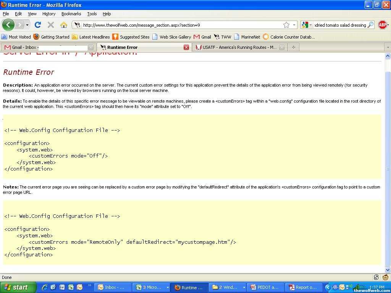Open URL history dropdown arrow

click(x=294, y=25)
